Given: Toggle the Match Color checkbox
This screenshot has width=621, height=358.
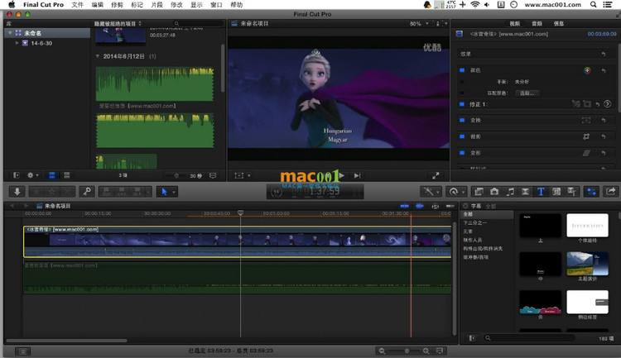Looking at the screenshot, I should [x=462, y=93].
